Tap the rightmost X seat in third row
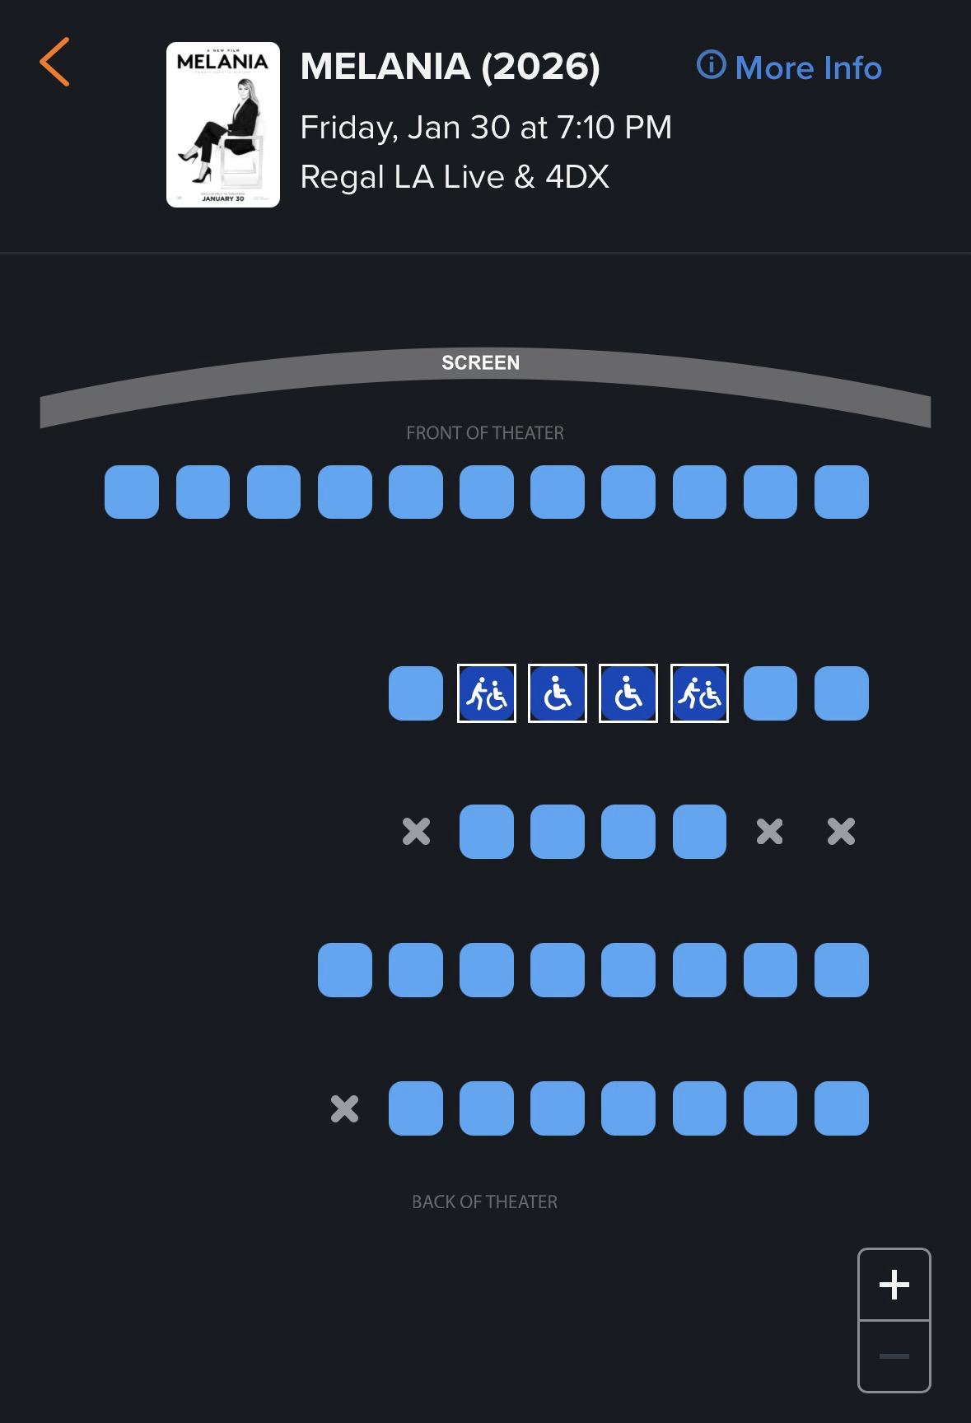971x1423 pixels. pyautogui.click(x=841, y=832)
